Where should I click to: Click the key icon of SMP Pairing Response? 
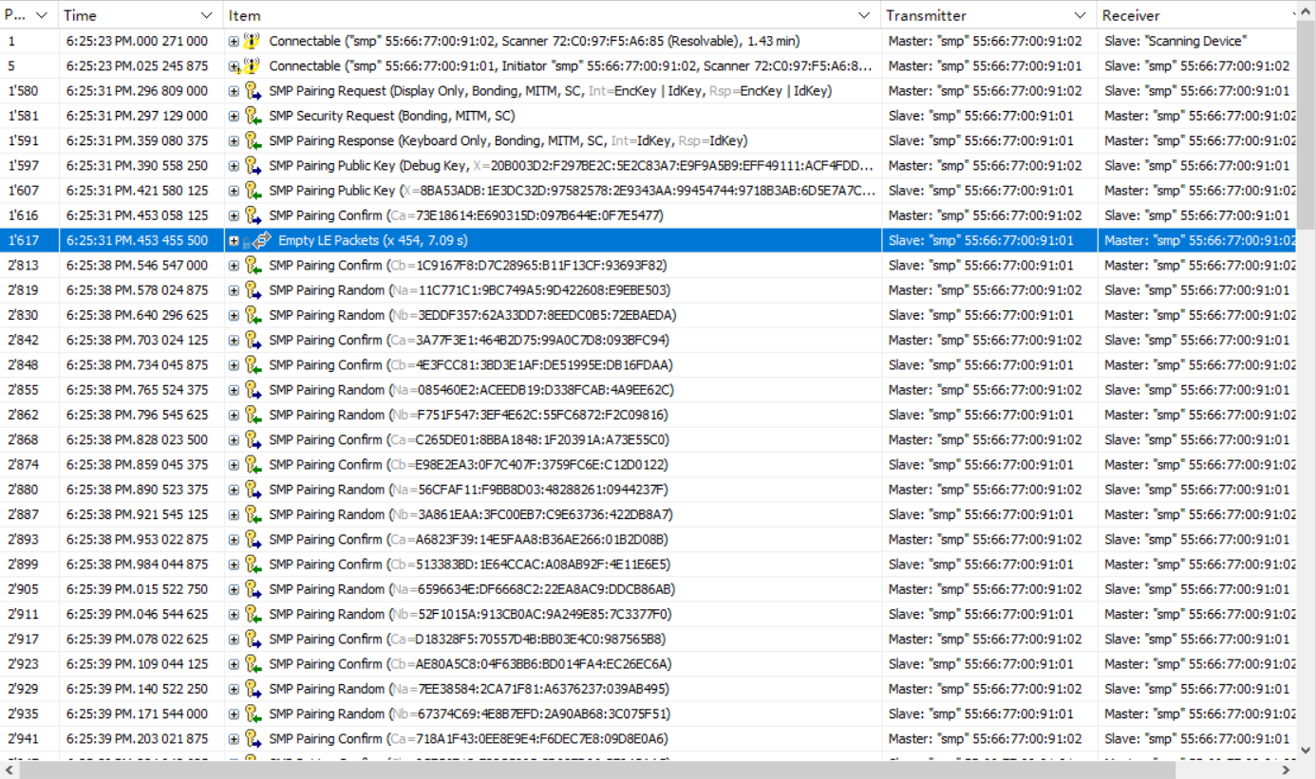[x=252, y=141]
